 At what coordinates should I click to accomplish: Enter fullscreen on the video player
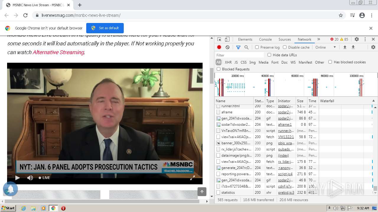(x=192, y=178)
